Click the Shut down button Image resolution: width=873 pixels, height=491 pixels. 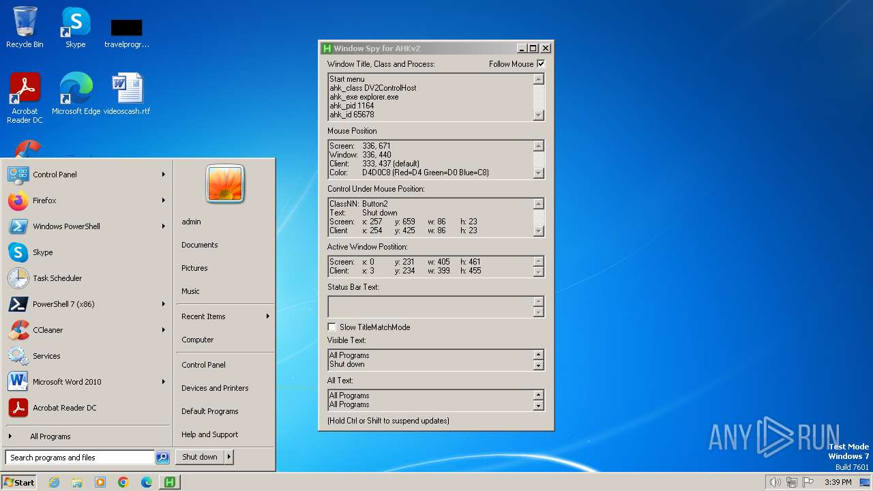[x=200, y=458]
